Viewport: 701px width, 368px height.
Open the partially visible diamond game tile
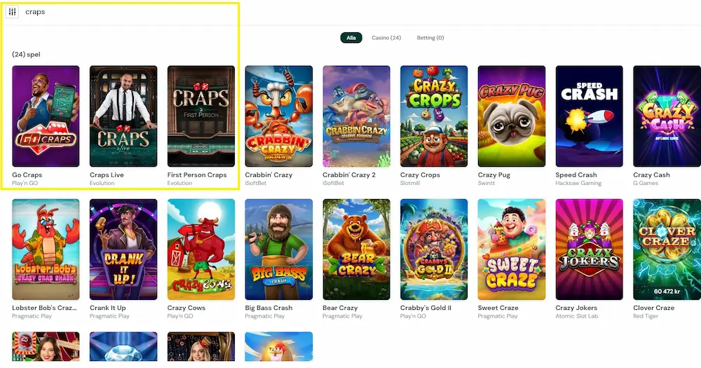click(123, 346)
